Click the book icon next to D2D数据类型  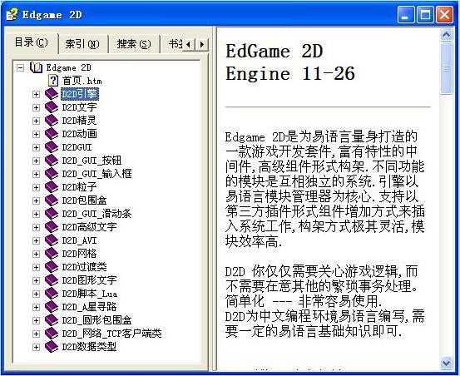click(x=52, y=347)
